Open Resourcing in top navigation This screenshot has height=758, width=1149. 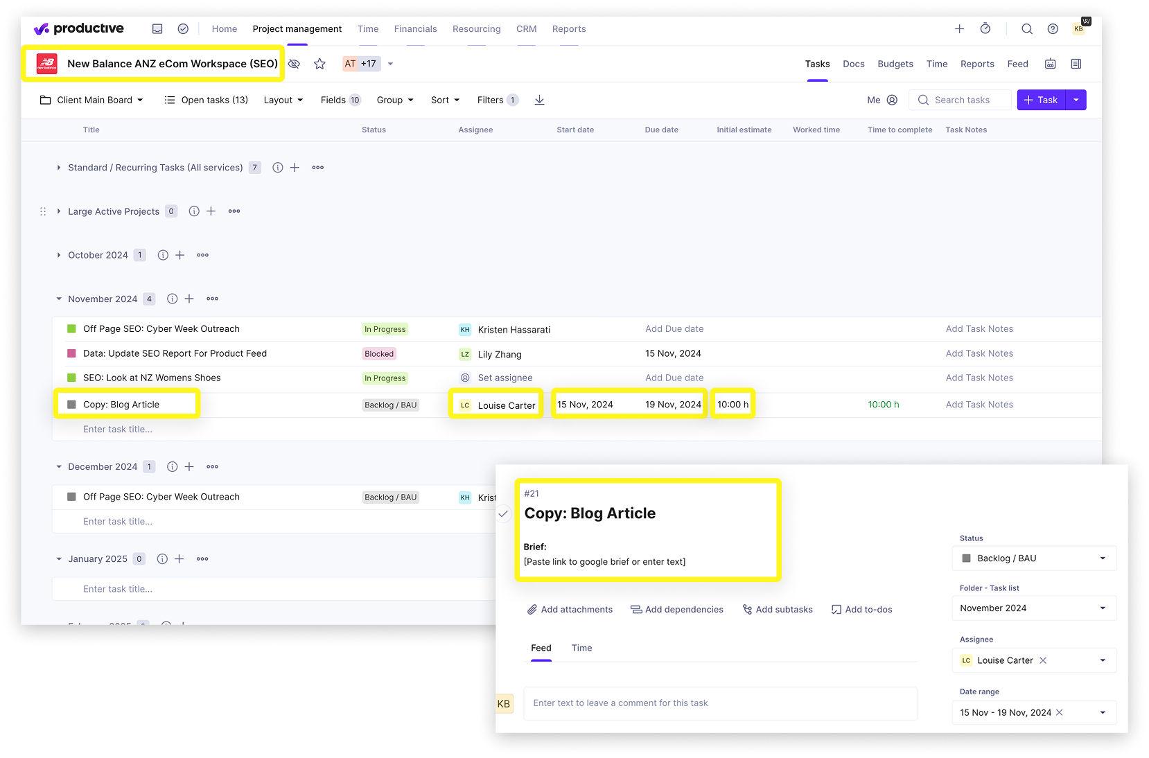pos(476,29)
